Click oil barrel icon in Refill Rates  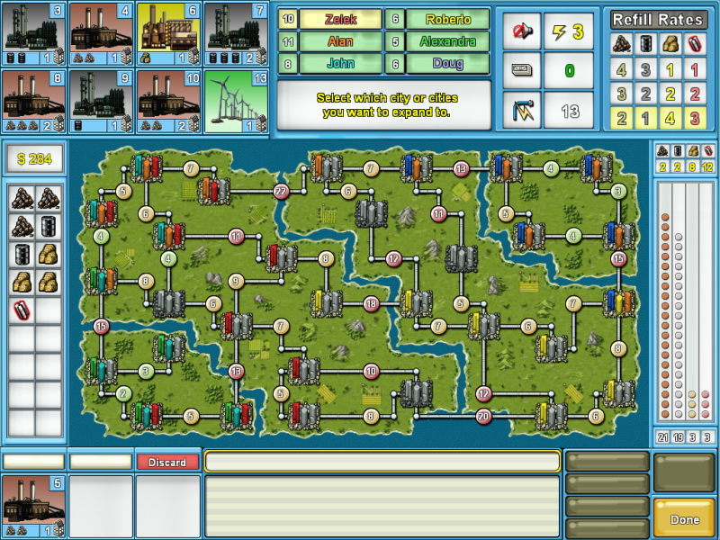point(645,44)
